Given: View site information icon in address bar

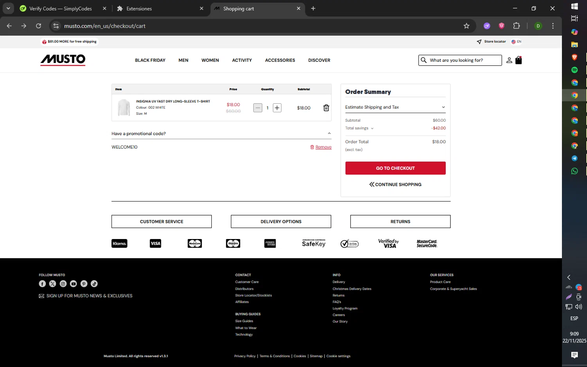Looking at the screenshot, I should tap(56, 26).
